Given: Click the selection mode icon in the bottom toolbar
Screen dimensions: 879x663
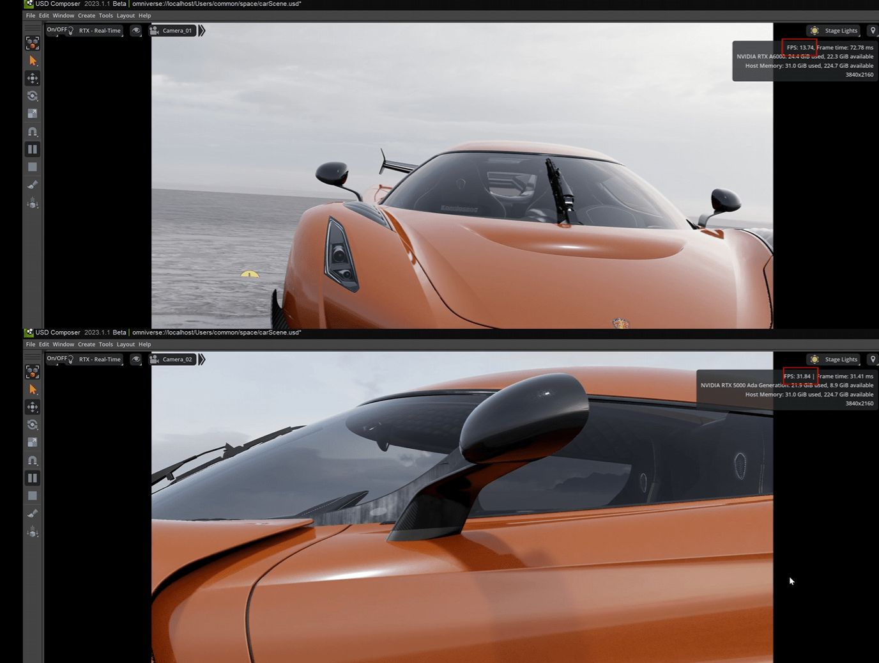Looking at the screenshot, I should coord(33,371).
